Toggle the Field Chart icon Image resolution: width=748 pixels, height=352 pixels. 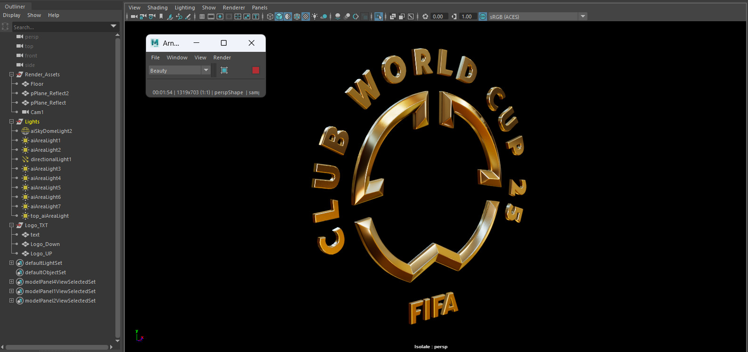(238, 16)
